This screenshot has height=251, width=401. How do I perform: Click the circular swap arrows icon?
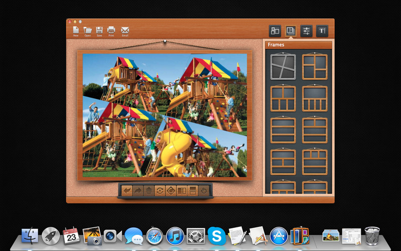[x=160, y=191]
